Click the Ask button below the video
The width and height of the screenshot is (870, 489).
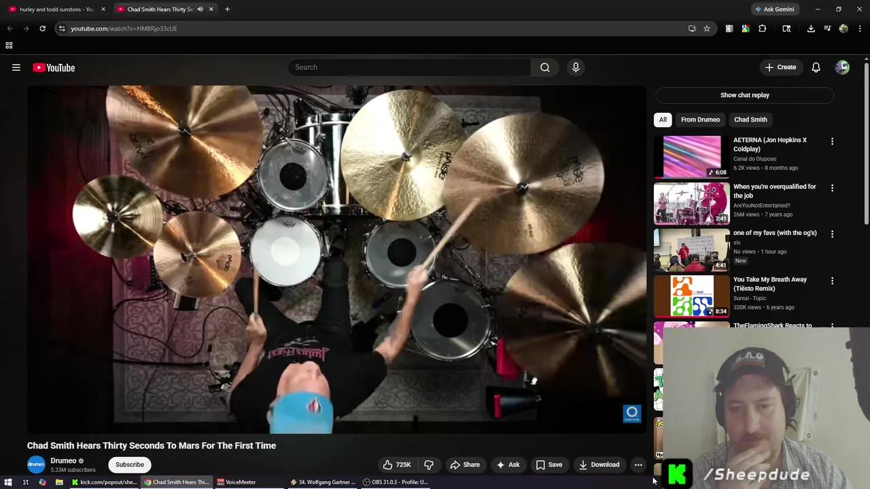tap(508, 465)
